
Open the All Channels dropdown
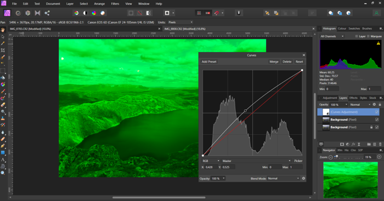(332, 36)
